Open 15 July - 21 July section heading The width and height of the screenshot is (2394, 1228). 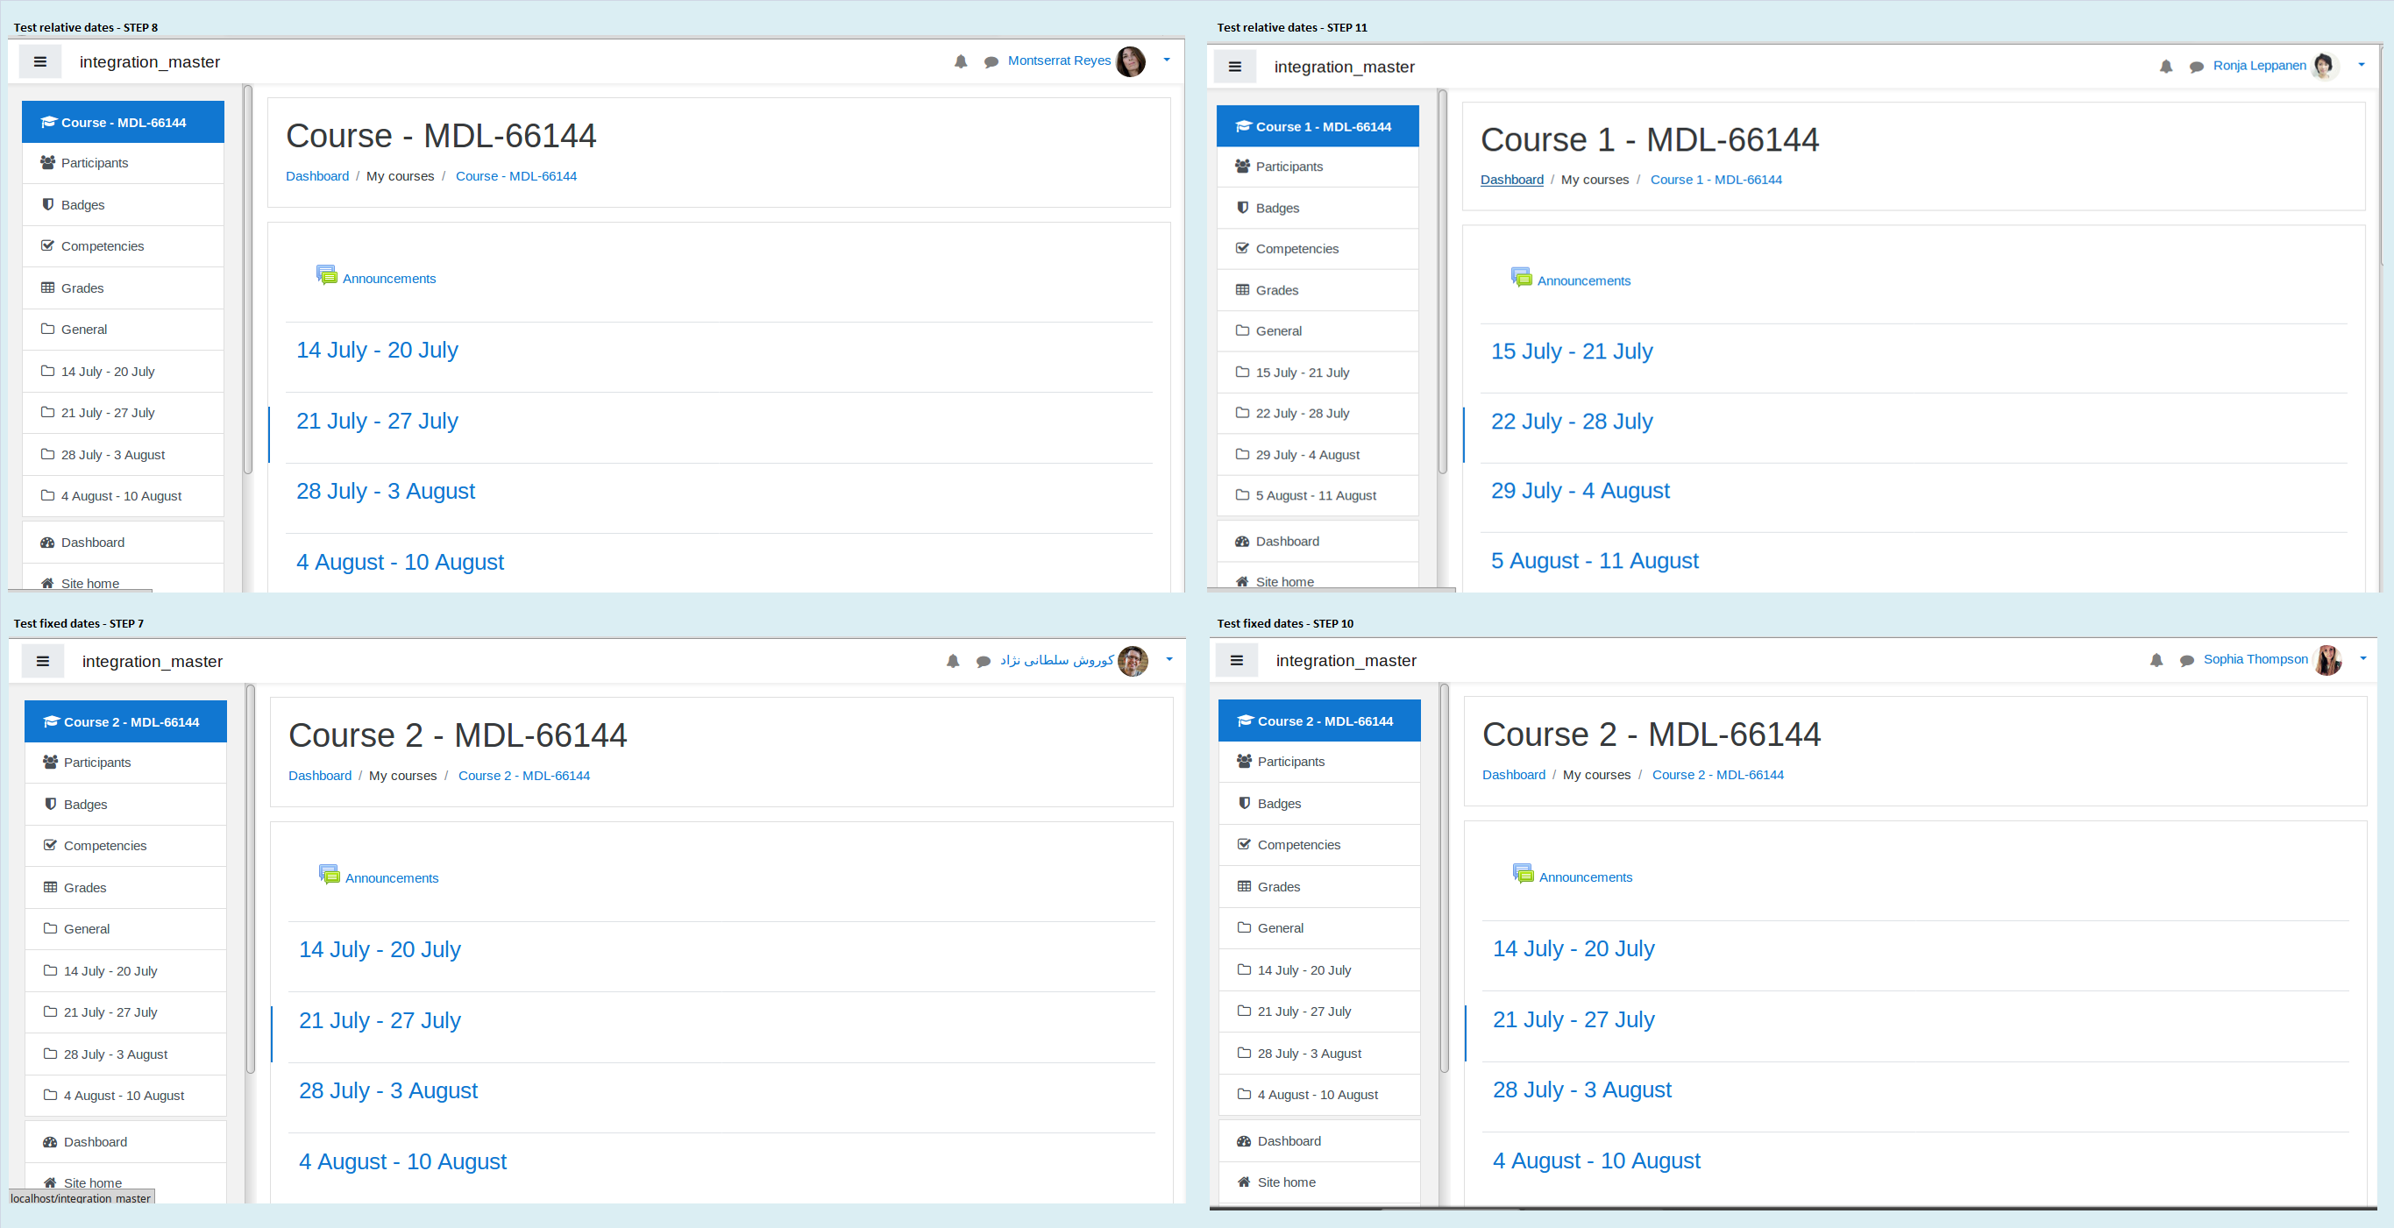click(x=1572, y=351)
